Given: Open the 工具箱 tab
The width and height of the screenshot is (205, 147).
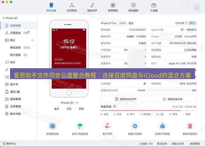Looking at the screenshot, I should pos(154,7).
